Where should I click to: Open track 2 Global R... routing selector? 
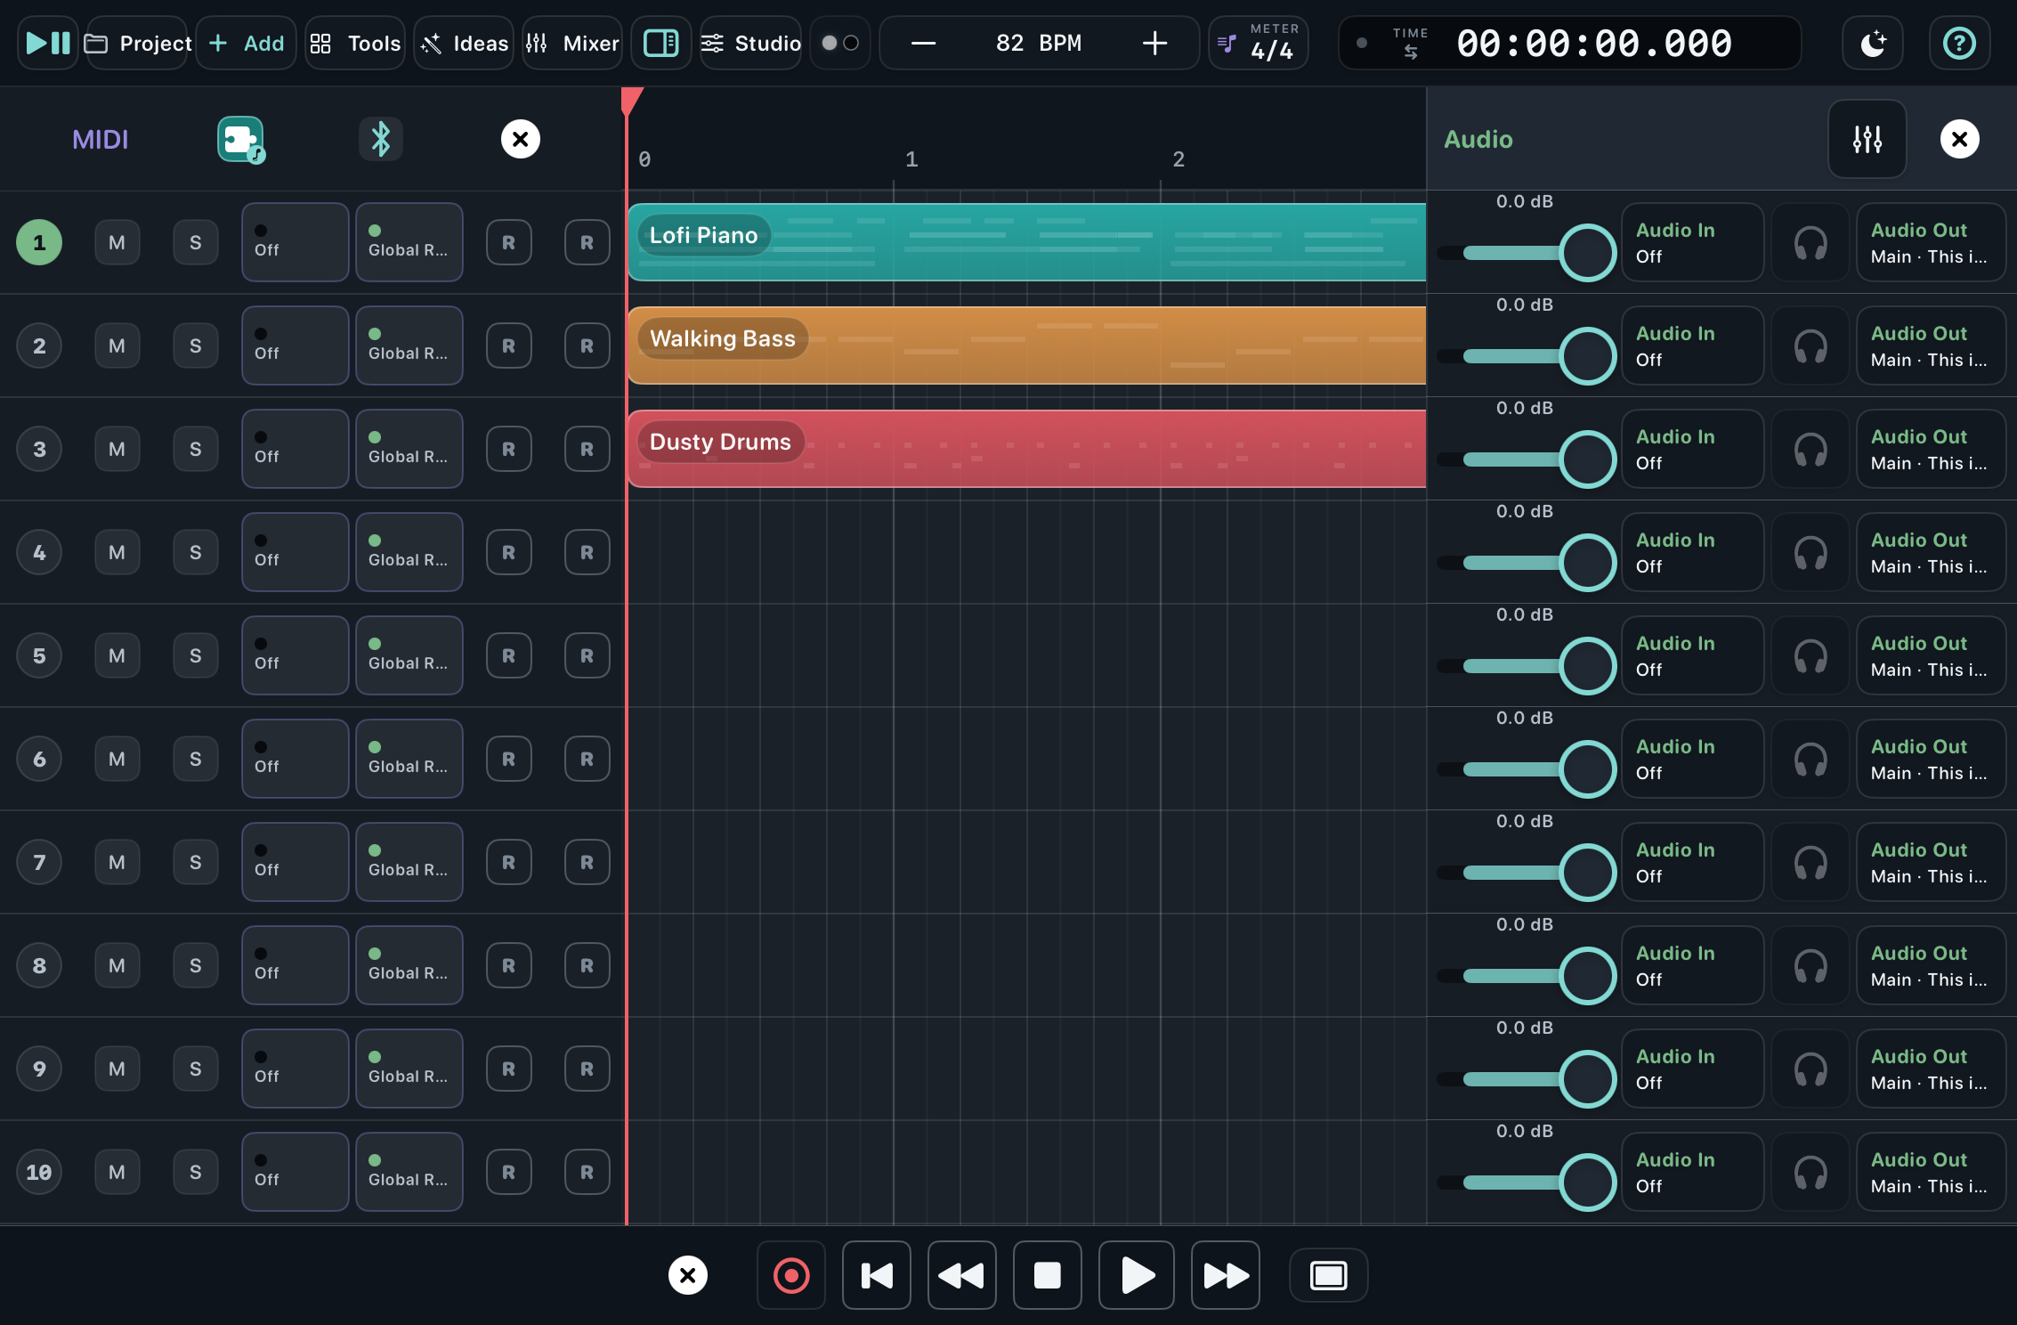(x=409, y=345)
